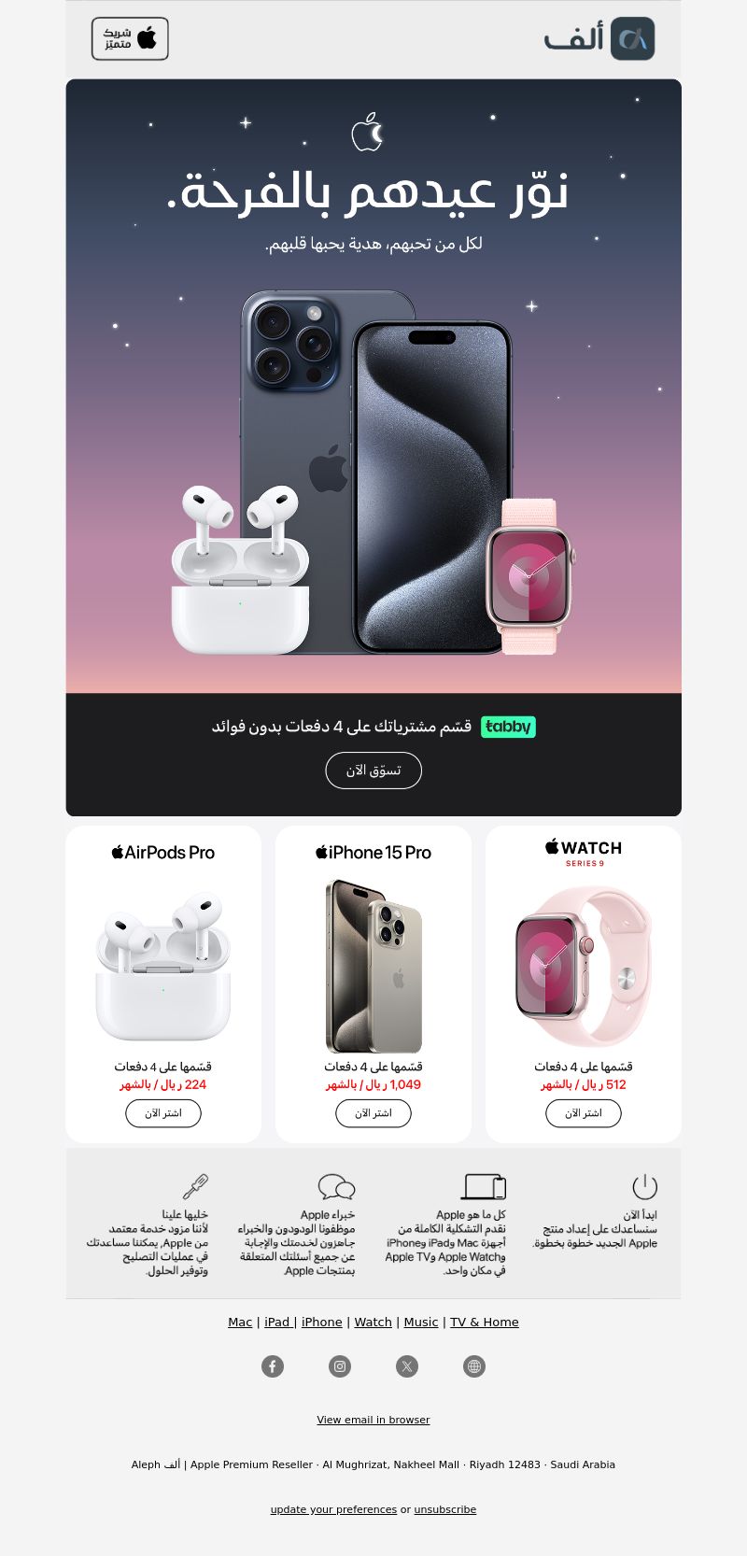Click the power icon above the setup text

click(645, 1186)
